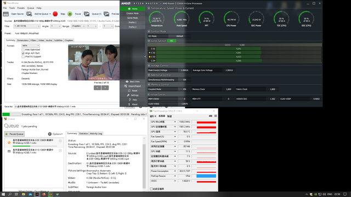Click the blue PerfCap Reason graph bar
Viewport: 351px width, 197px height.
click(206, 176)
